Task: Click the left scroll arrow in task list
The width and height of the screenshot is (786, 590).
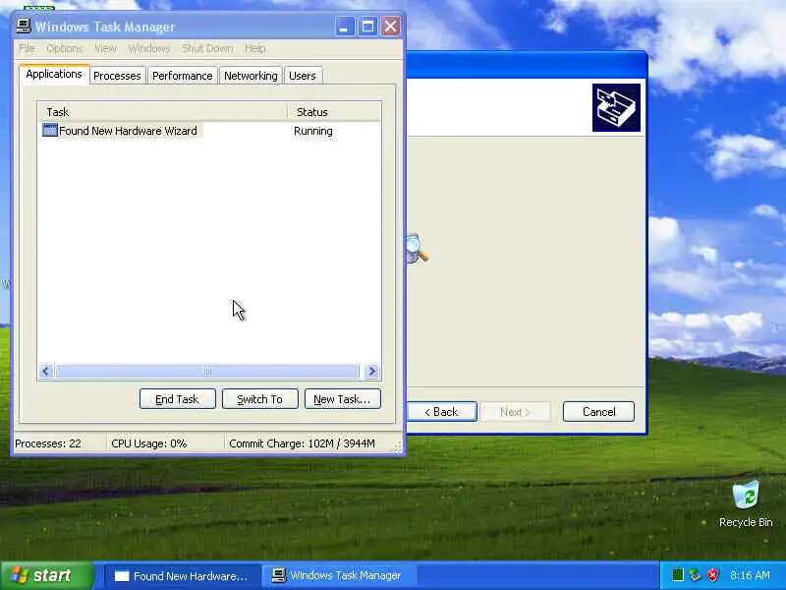Action: tap(46, 372)
